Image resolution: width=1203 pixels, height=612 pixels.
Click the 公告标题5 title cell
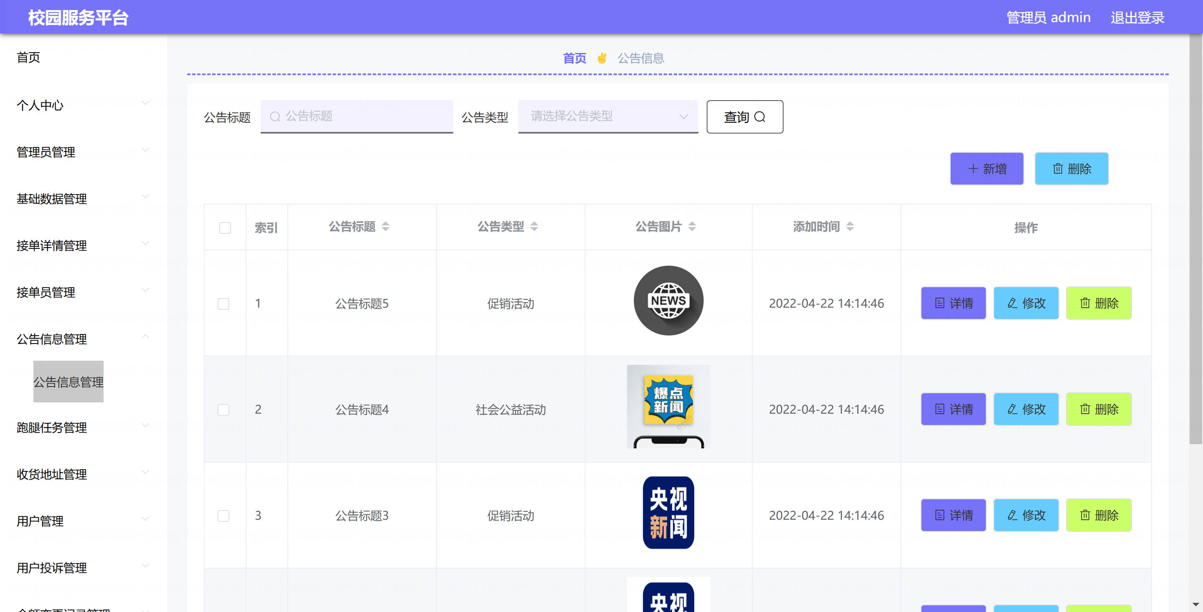362,303
